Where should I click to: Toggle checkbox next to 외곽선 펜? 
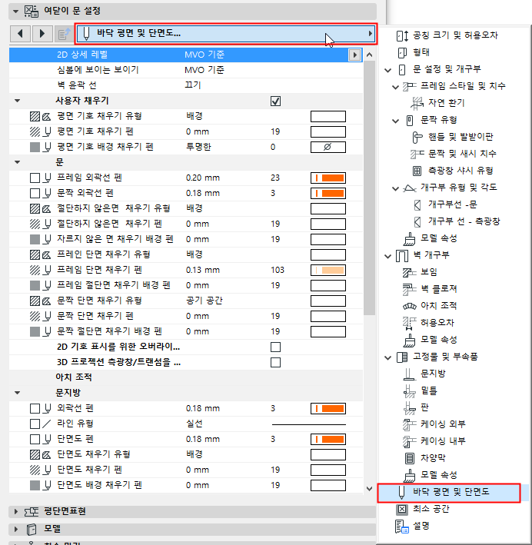(x=35, y=408)
